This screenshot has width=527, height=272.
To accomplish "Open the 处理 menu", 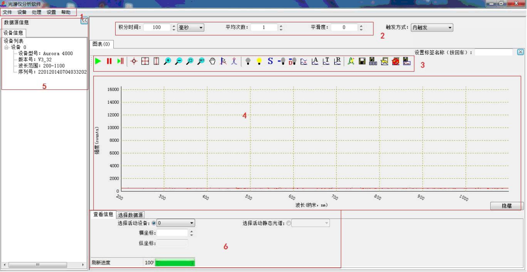I will [36, 12].
